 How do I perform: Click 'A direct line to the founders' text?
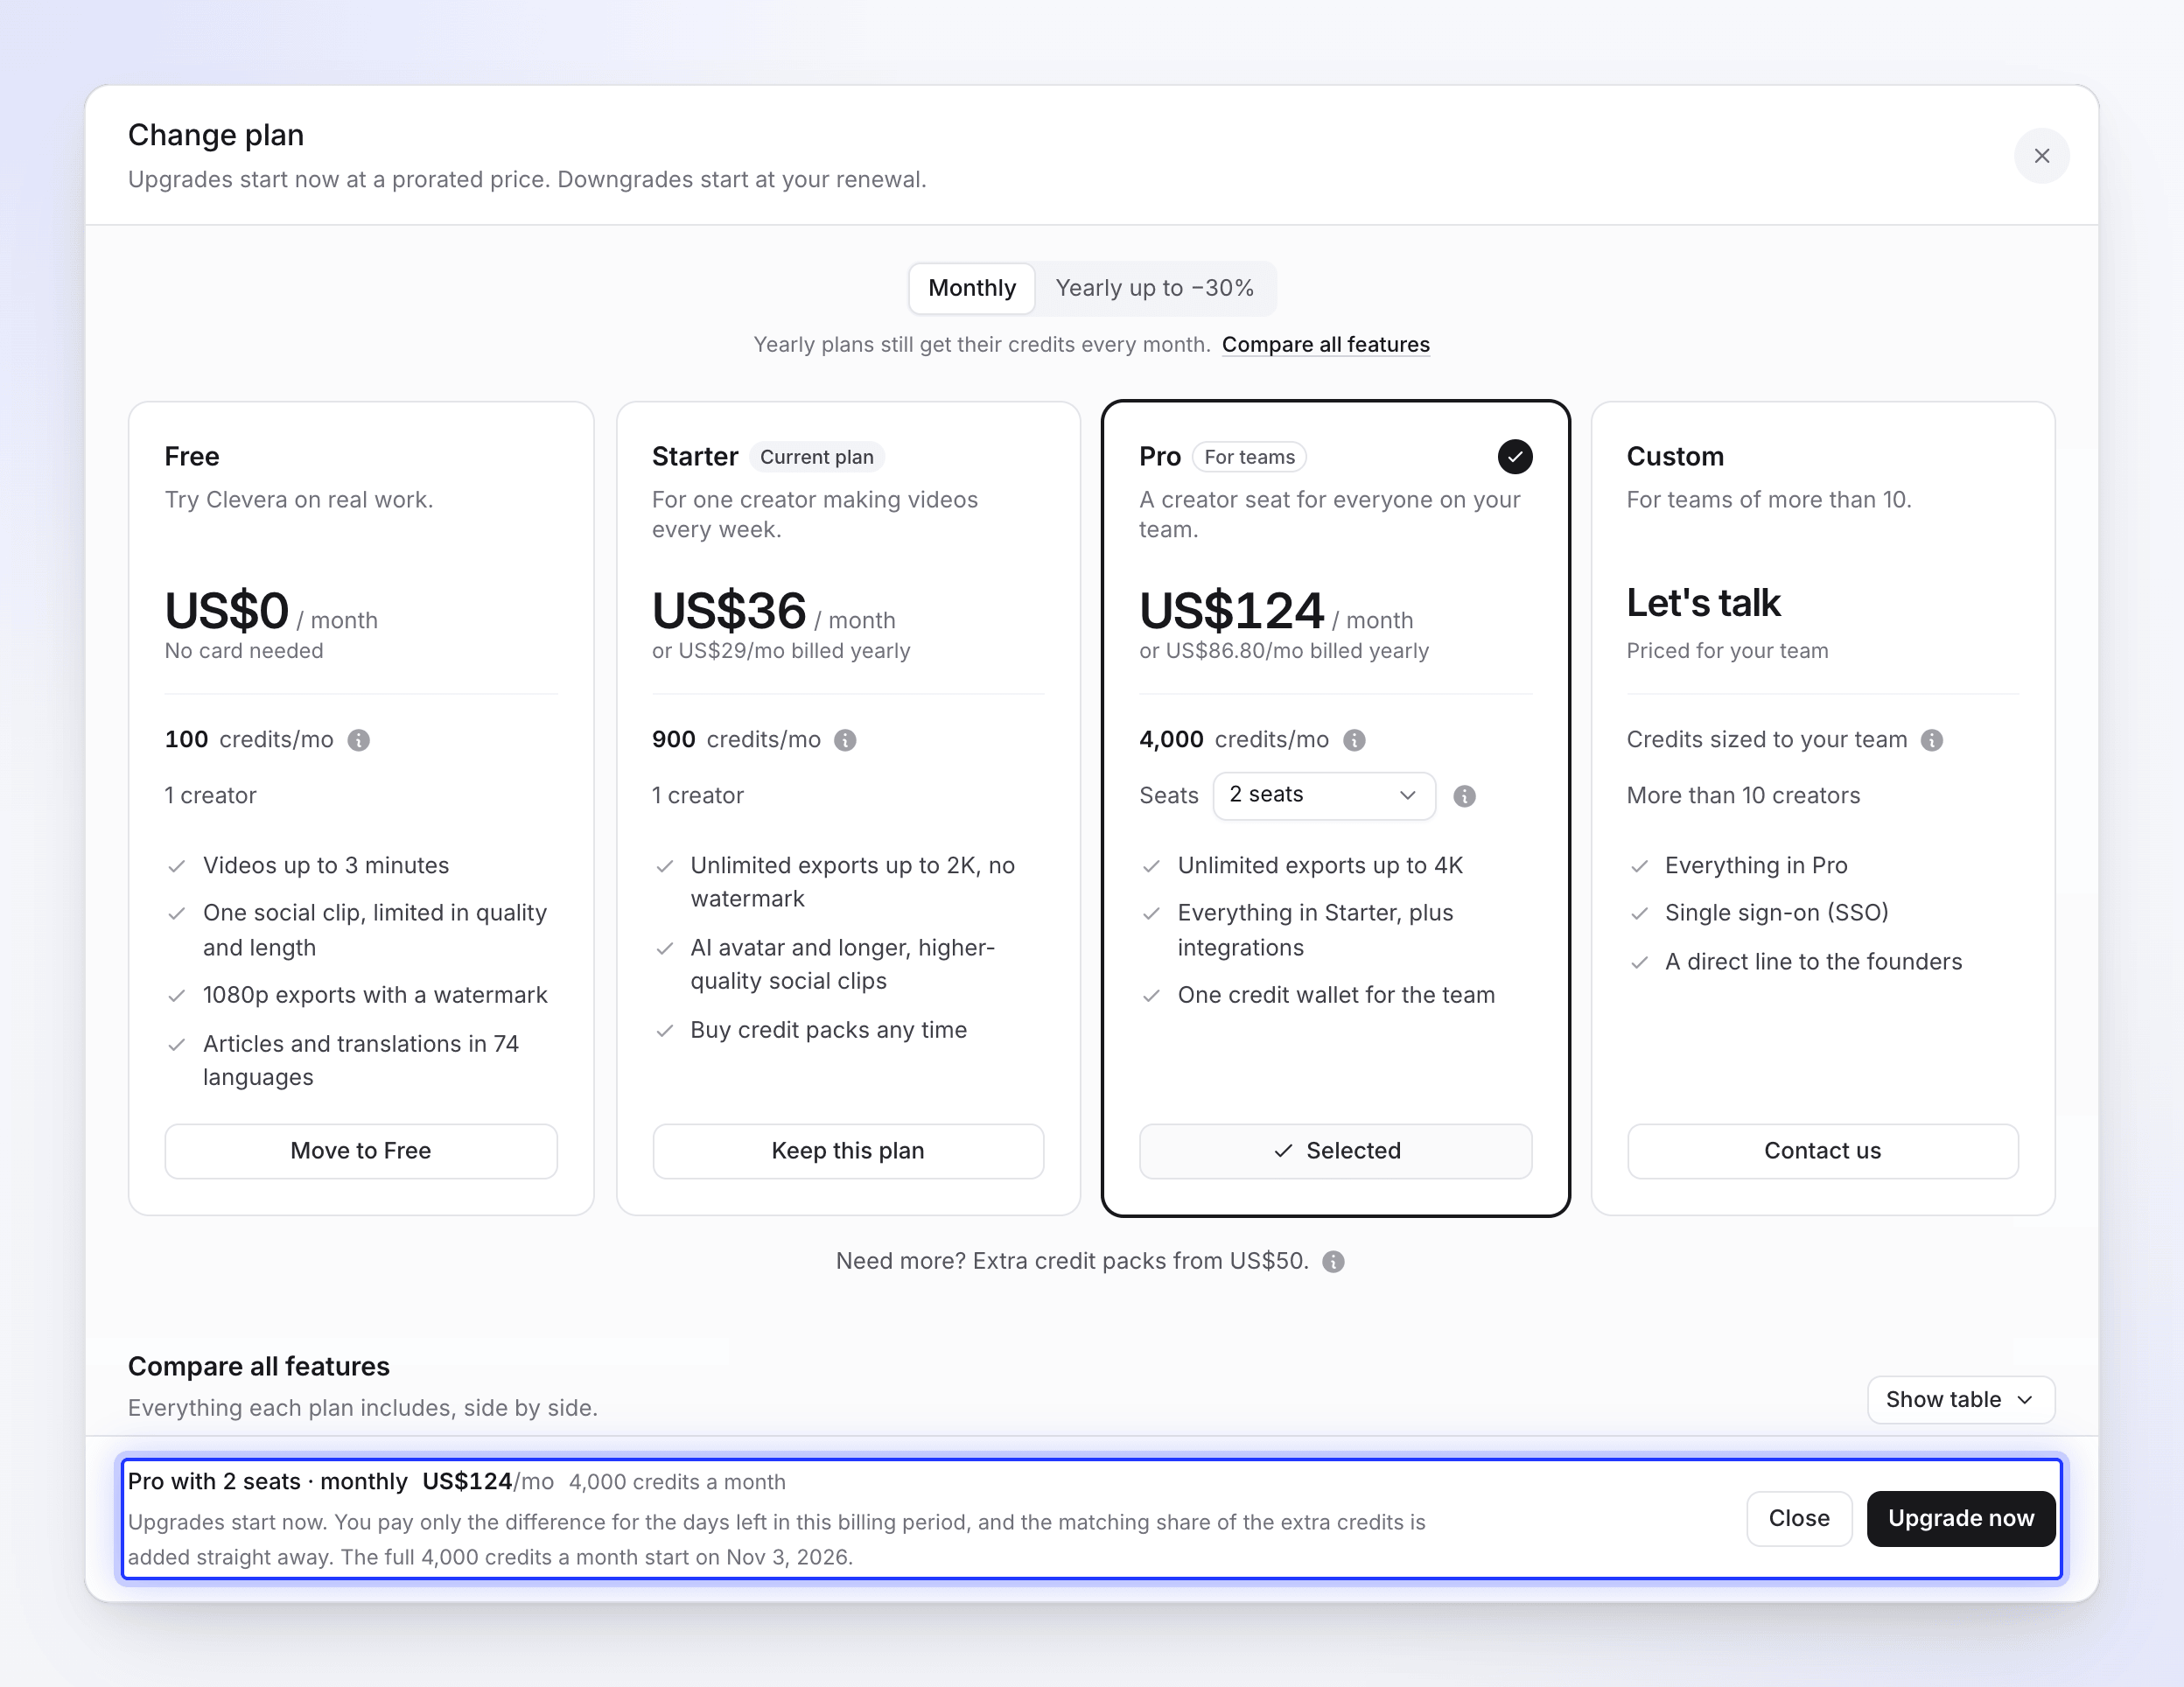point(1813,962)
